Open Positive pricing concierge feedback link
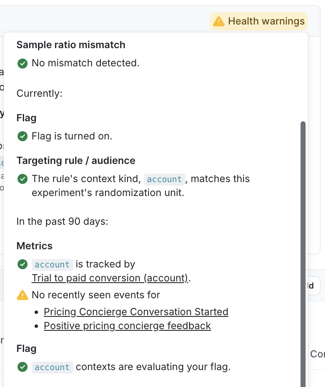The height and width of the screenshot is (387, 325). point(127,326)
